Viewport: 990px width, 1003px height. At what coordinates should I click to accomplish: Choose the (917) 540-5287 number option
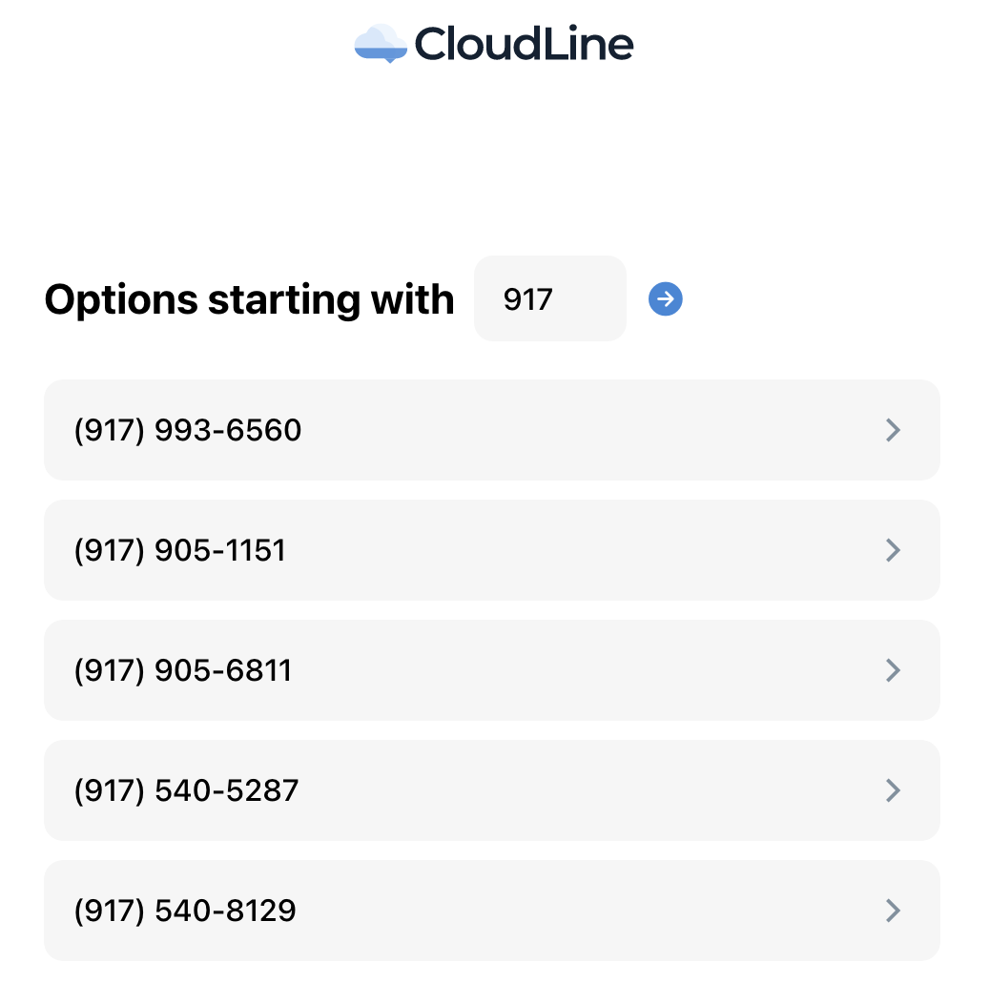pos(491,790)
